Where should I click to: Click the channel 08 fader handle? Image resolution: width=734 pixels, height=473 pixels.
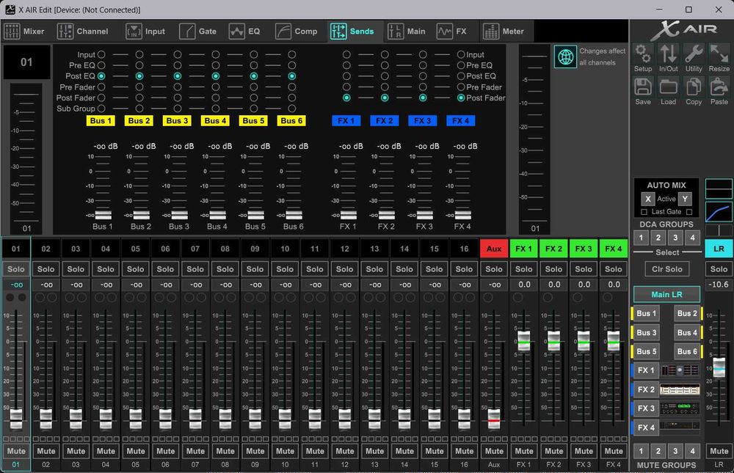(x=225, y=417)
